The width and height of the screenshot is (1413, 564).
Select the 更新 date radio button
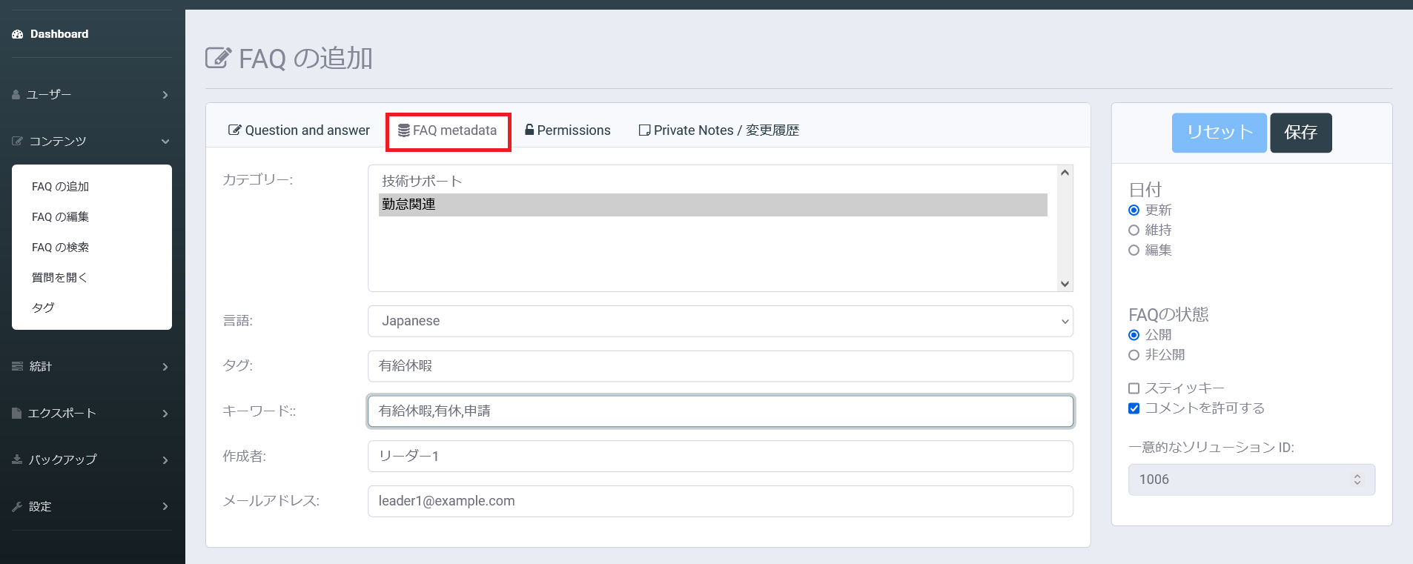1134,210
